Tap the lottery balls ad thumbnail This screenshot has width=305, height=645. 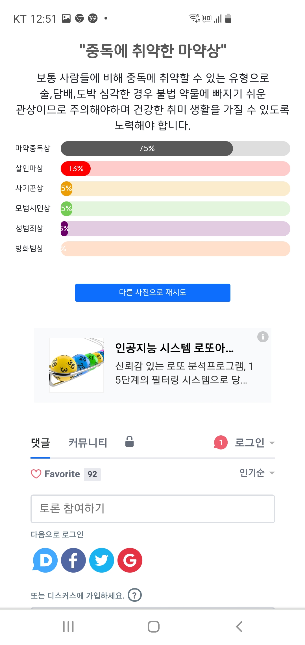pyautogui.click(x=77, y=365)
